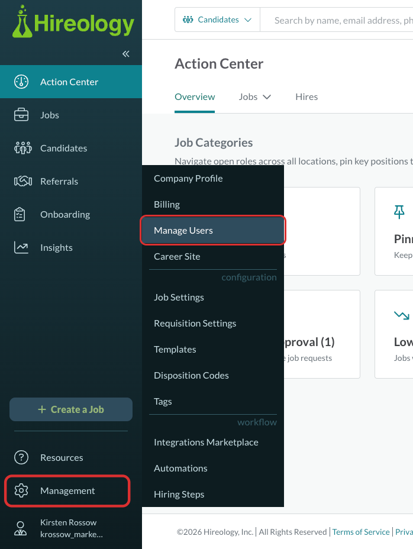This screenshot has height=549, width=413.
Task: Click the user profile avatar icon
Action: coord(20,528)
